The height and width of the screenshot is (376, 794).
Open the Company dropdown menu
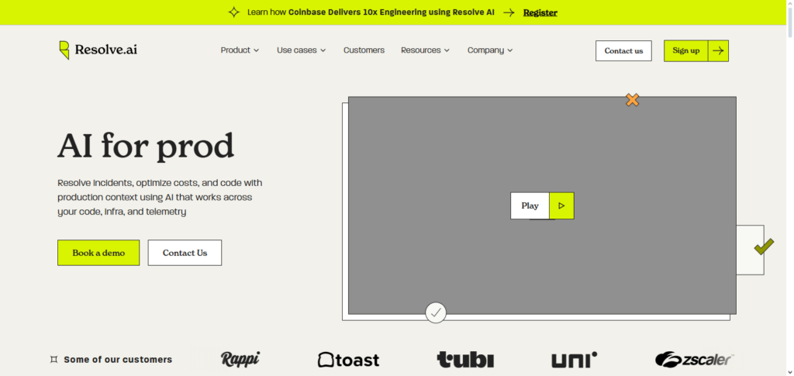coord(490,50)
